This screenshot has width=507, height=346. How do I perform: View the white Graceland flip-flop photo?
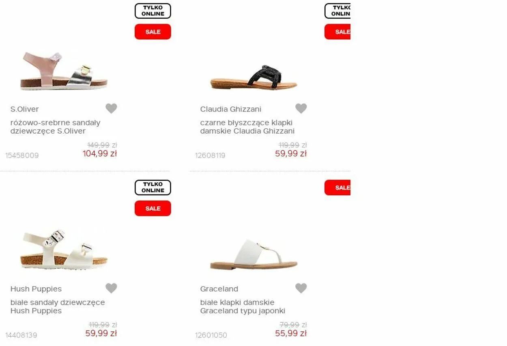tap(254, 254)
